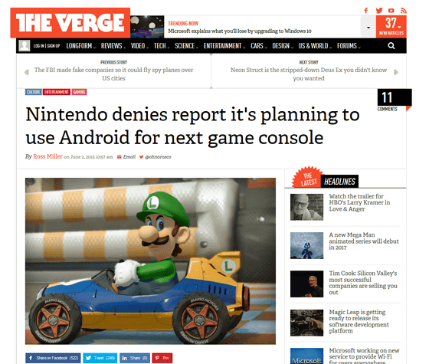This screenshot has width=429, height=364.
Task: Open the Entertainment menu
Action: pyautogui.click(x=224, y=46)
